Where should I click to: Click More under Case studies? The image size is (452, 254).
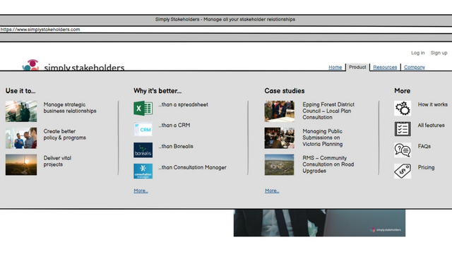272,190
